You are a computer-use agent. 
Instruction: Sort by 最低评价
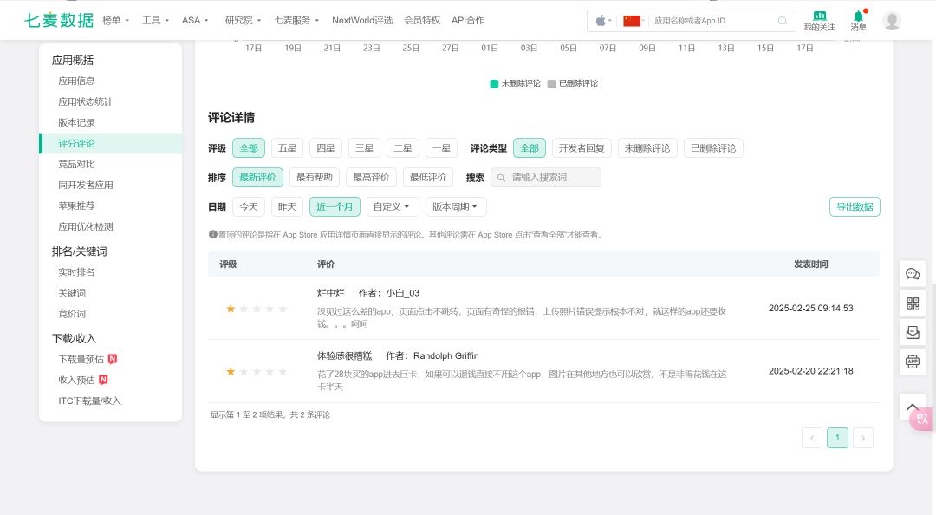pyautogui.click(x=428, y=178)
